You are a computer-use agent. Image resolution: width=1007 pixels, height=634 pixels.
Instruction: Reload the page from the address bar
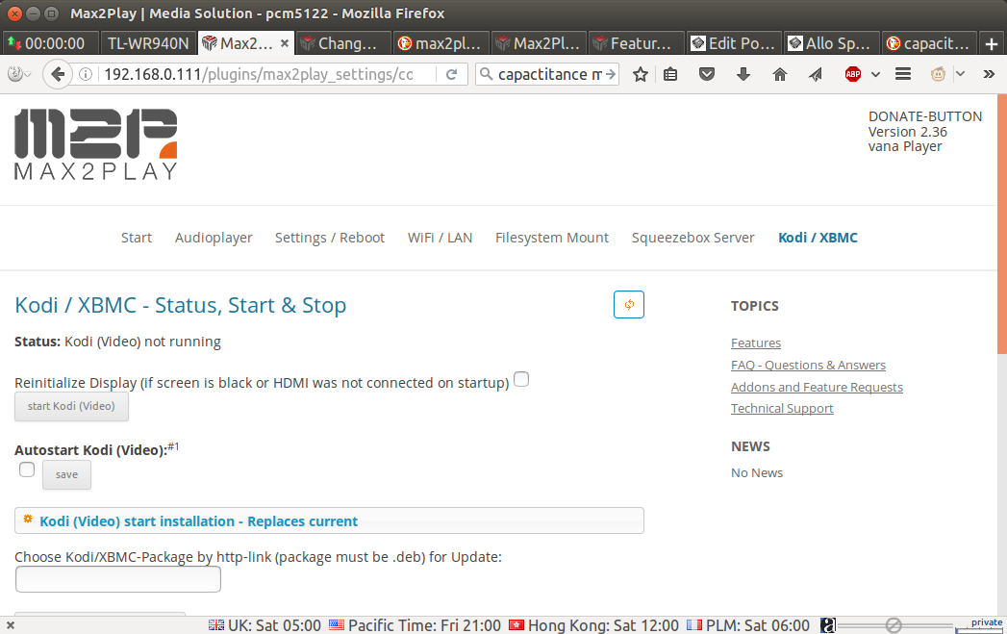tap(451, 74)
